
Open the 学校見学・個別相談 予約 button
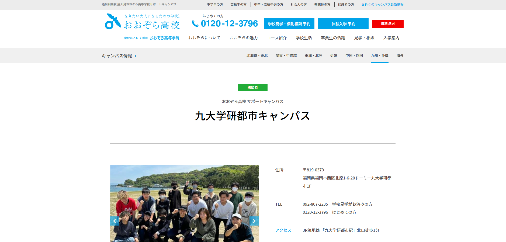click(289, 24)
